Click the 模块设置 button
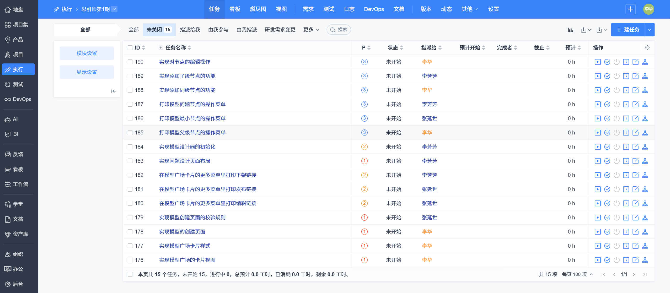This screenshot has height=293, width=670. 87,53
